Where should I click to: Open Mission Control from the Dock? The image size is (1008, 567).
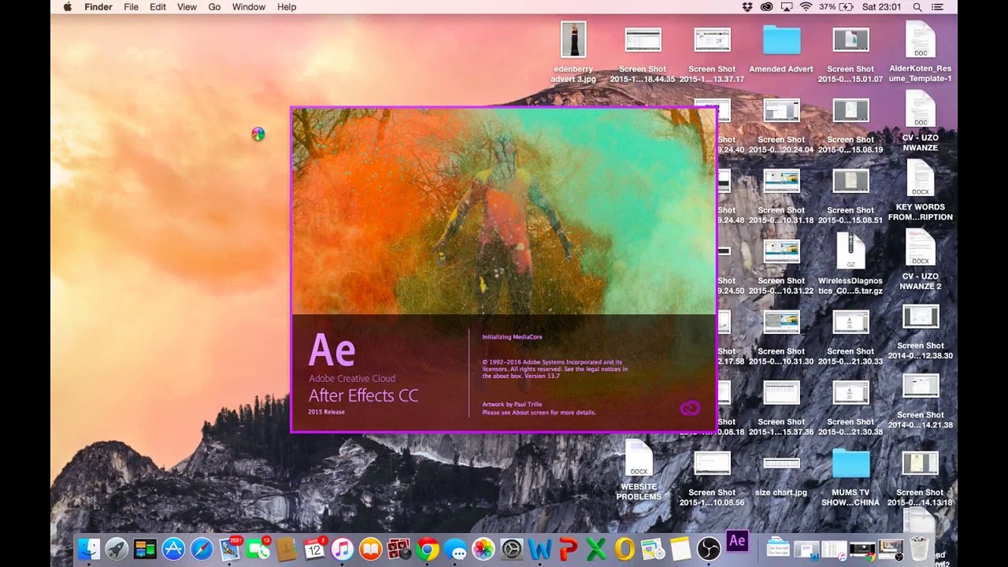click(145, 549)
